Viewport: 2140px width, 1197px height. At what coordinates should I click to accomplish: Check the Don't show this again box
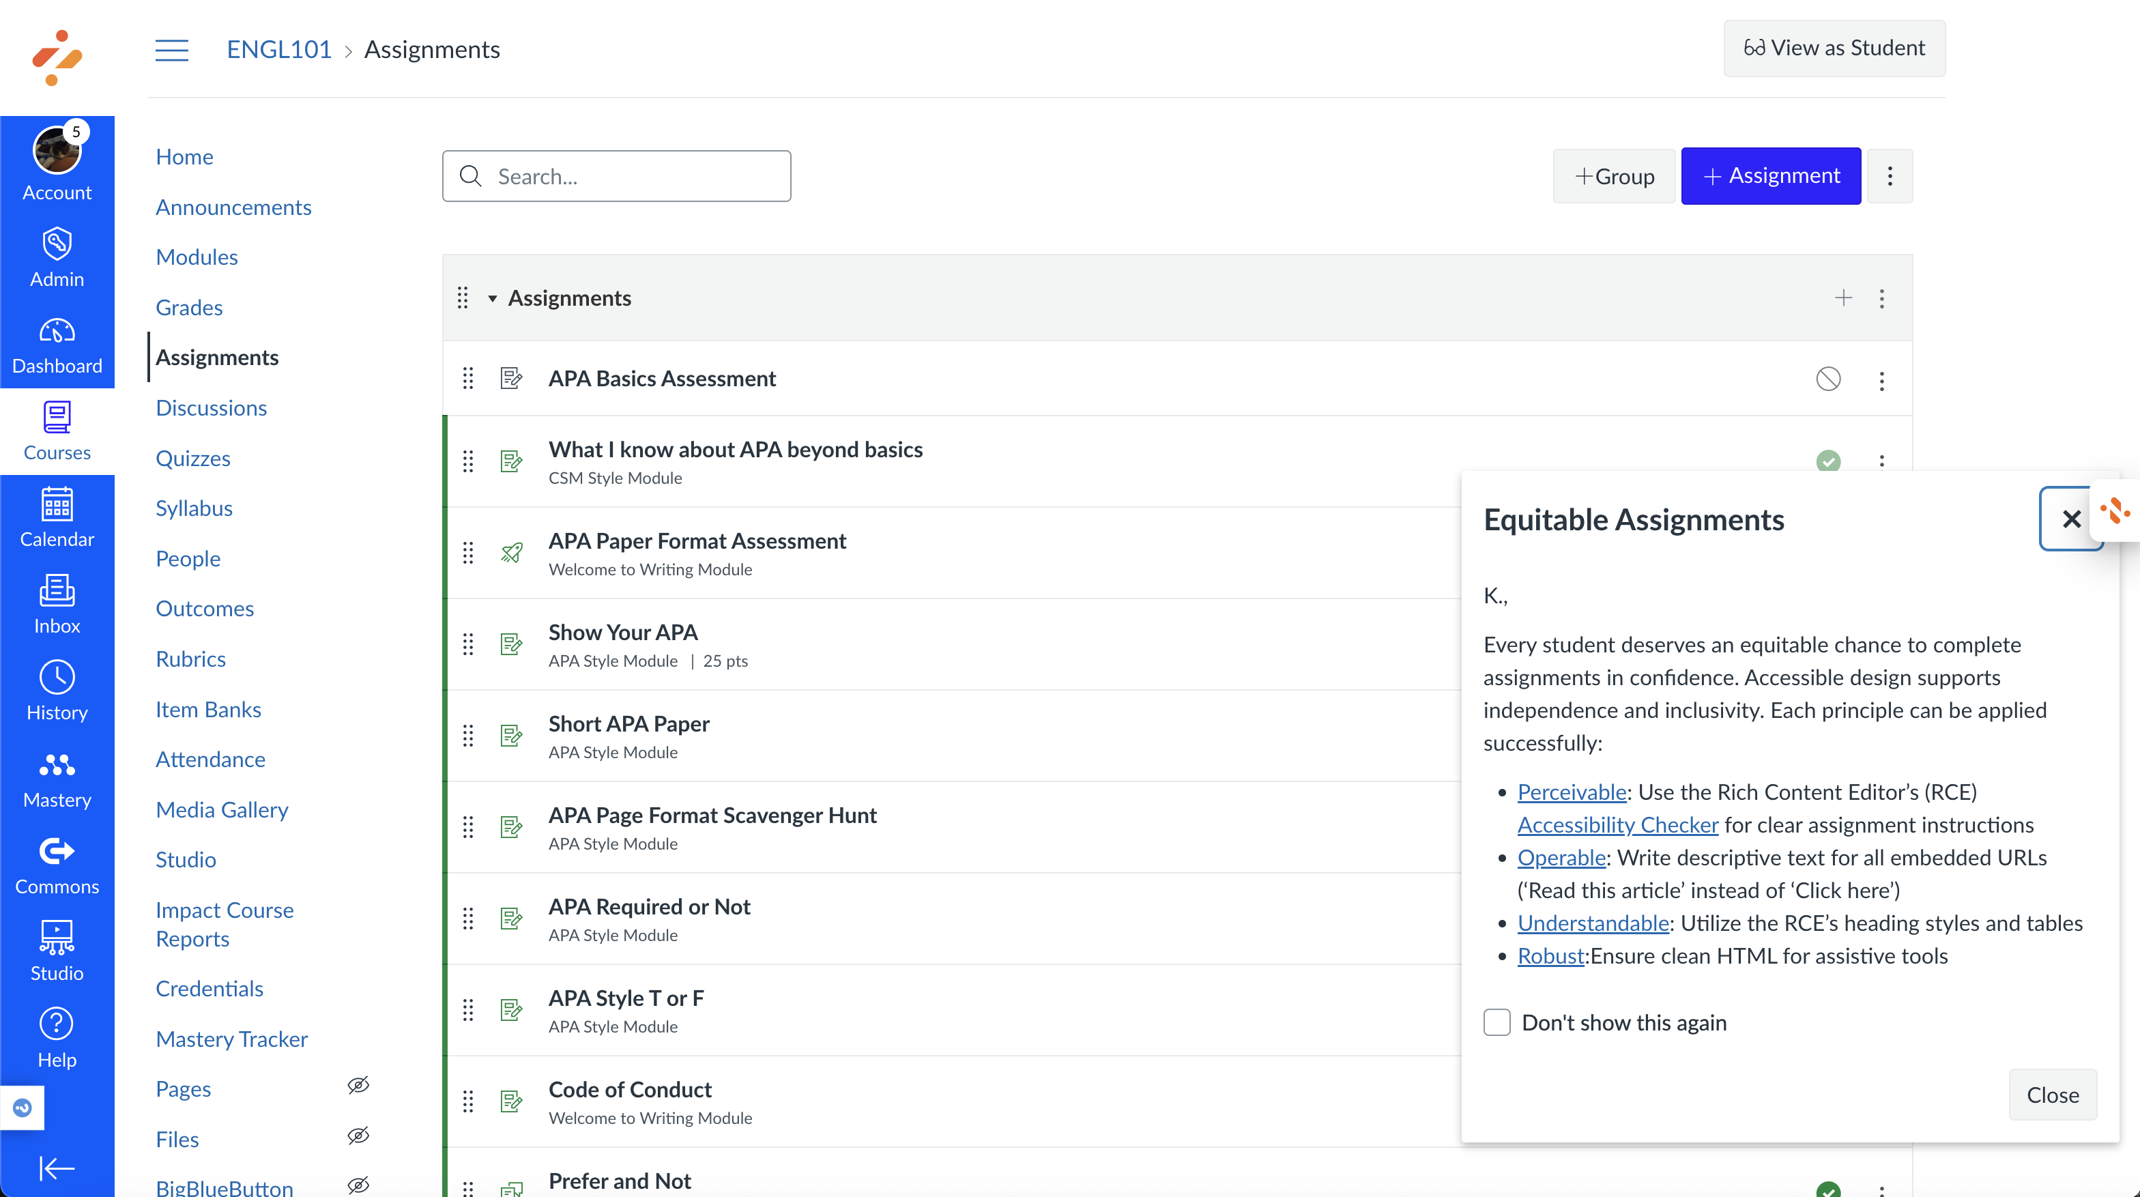point(1497,1022)
